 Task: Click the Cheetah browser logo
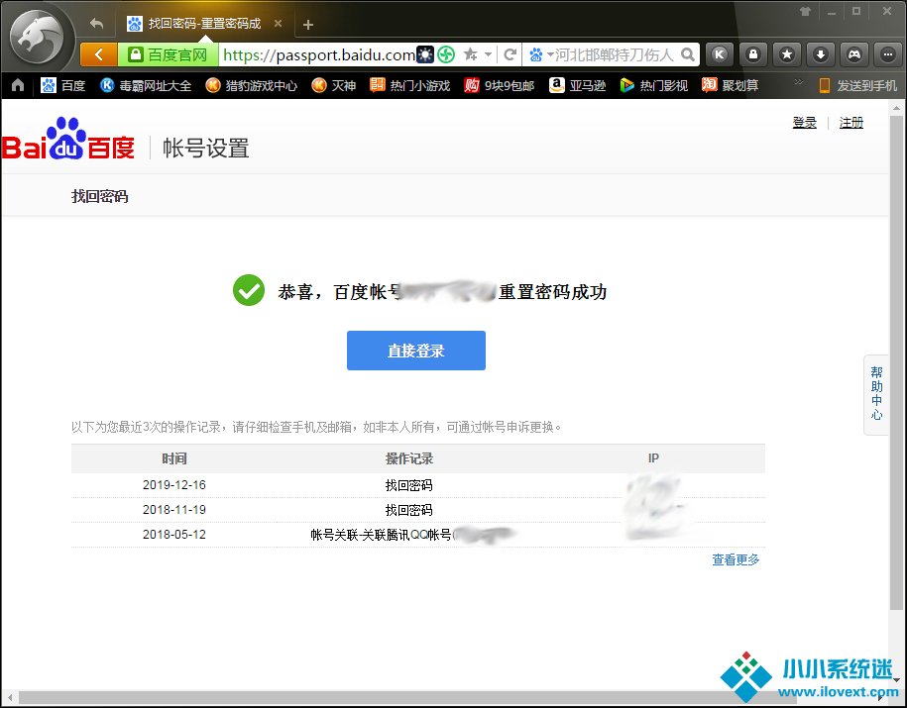pyautogui.click(x=40, y=40)
